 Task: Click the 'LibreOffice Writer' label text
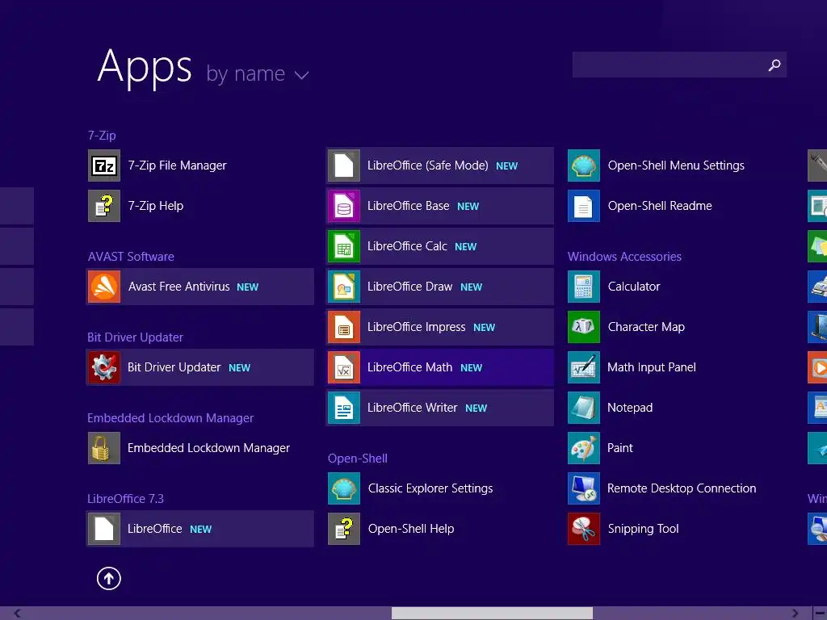413,408
